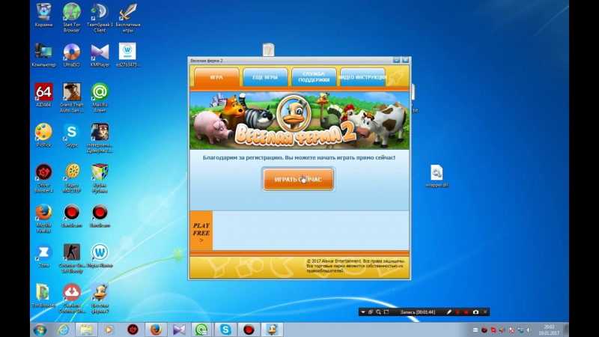
Task: Click the taskbar clock showing 20:02
Action: click(550, 329)
